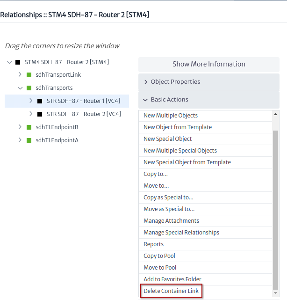
Task: Click the green icon beside sdhTLEndpointB
Action: click(29, 127)
